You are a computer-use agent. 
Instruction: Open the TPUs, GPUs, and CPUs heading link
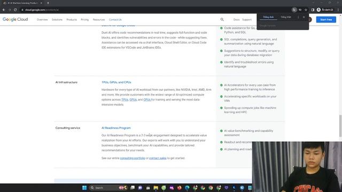click(116, 82)
